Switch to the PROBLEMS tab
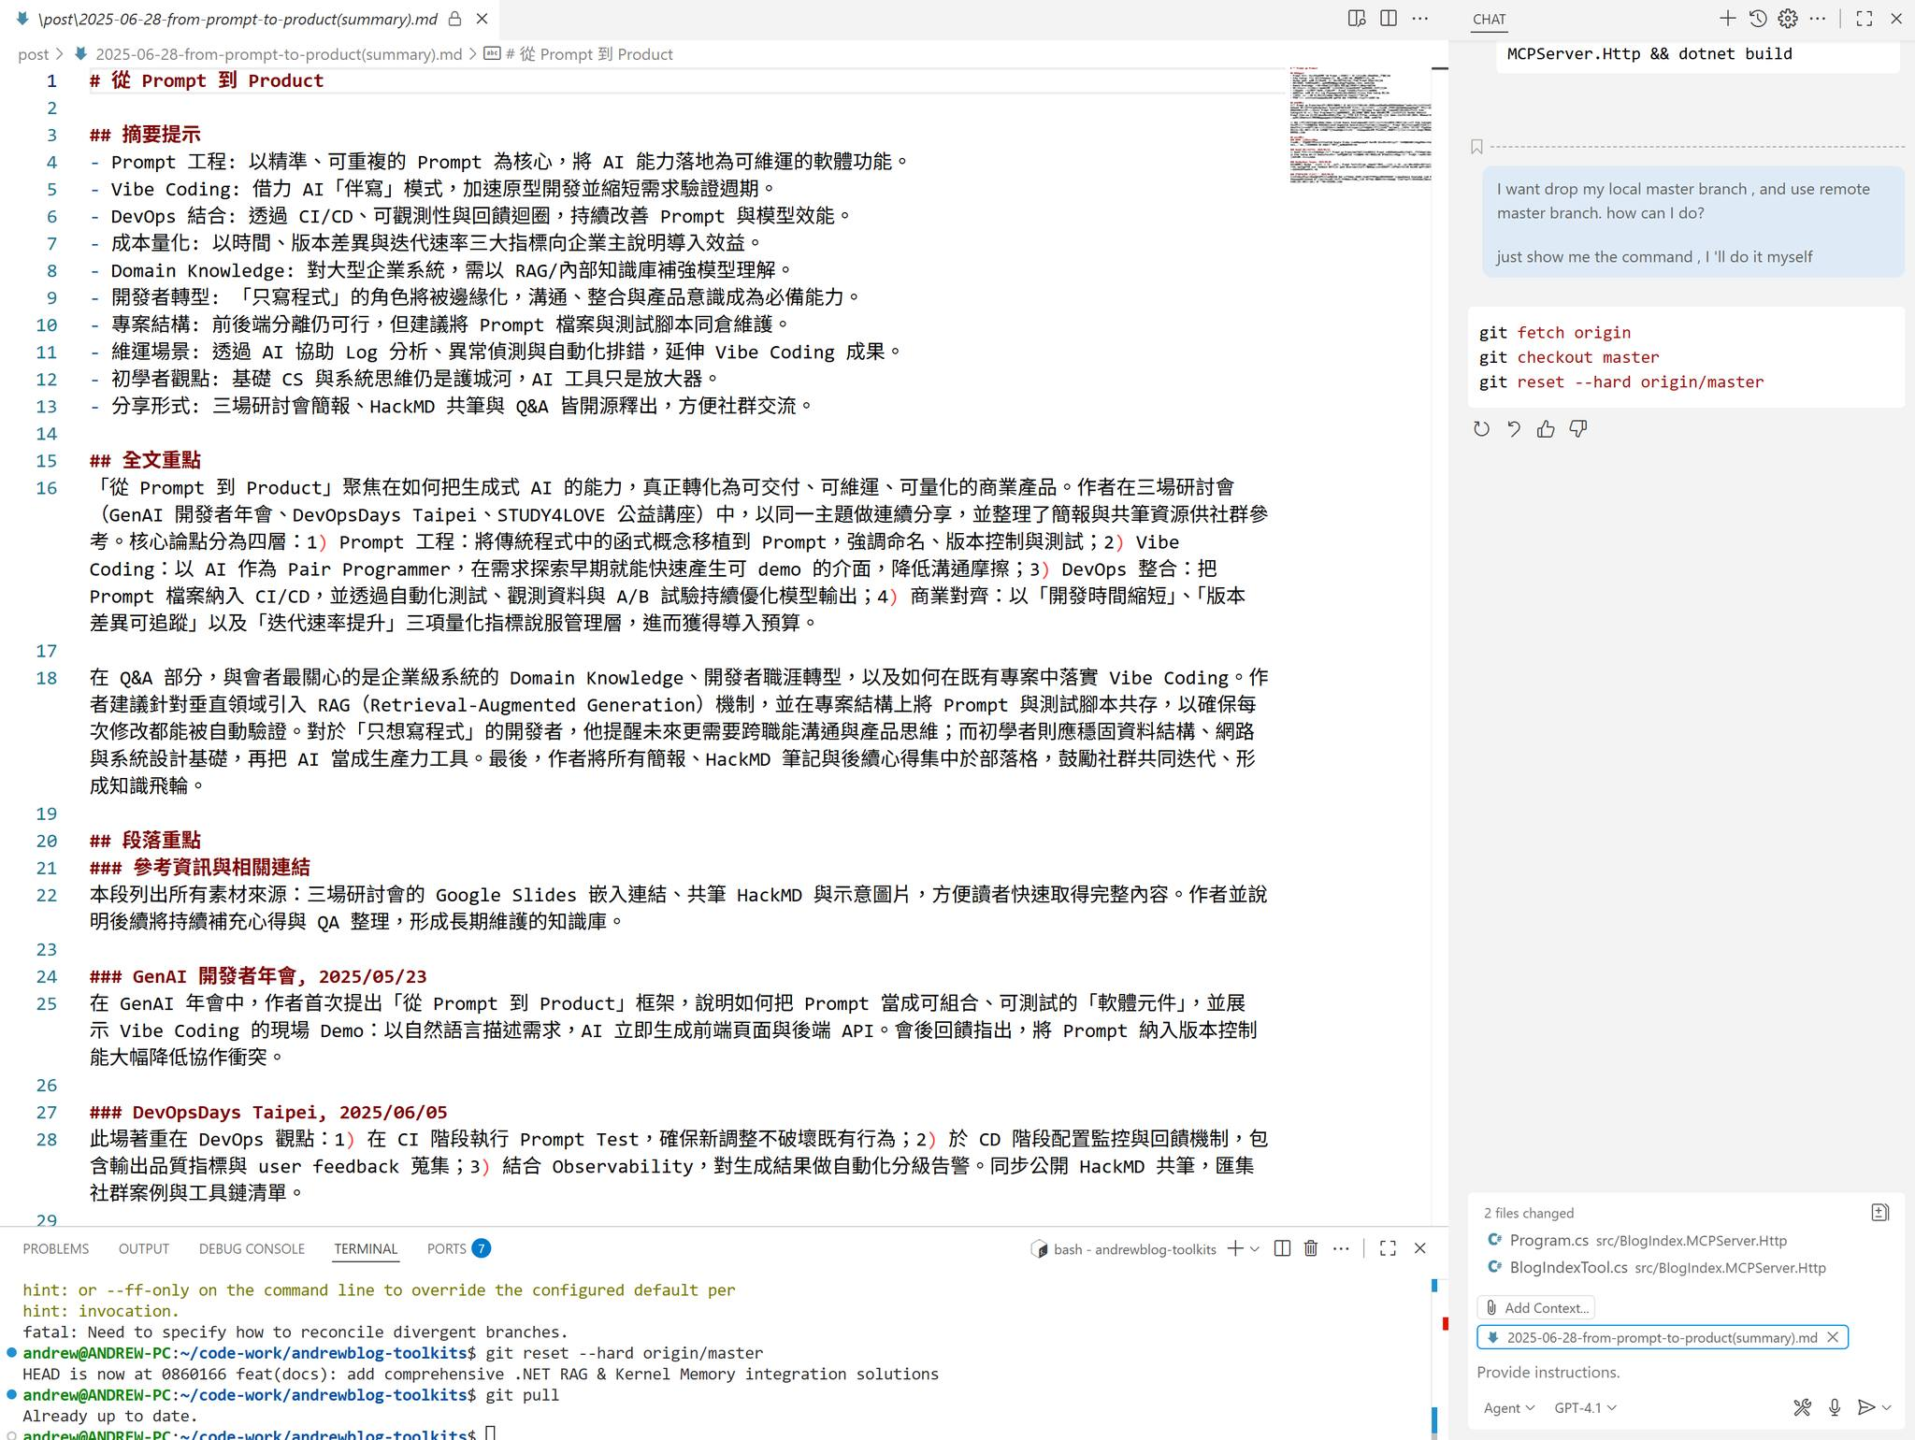Screen dimensions: 1915x1440 point(56,1248)
